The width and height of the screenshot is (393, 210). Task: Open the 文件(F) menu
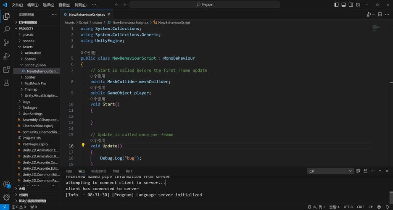tap(17, 5)
